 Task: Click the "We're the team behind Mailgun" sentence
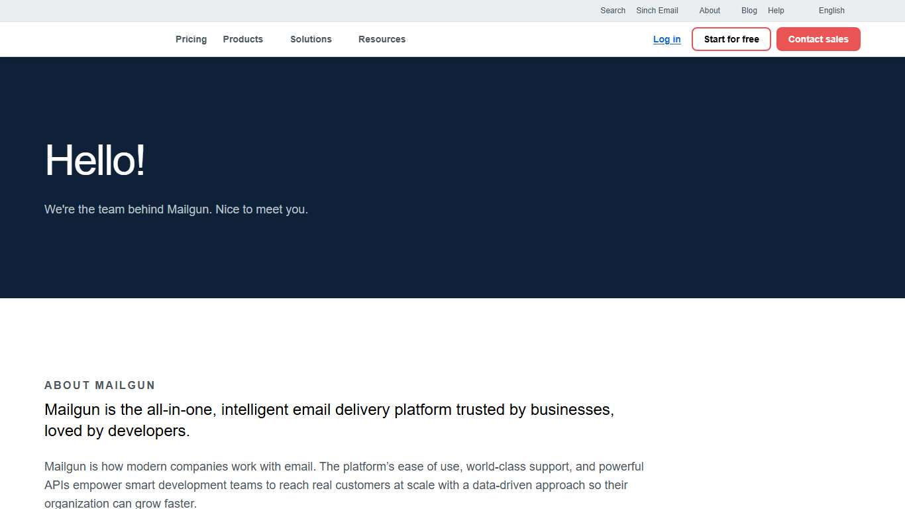[x=129, y=209]
